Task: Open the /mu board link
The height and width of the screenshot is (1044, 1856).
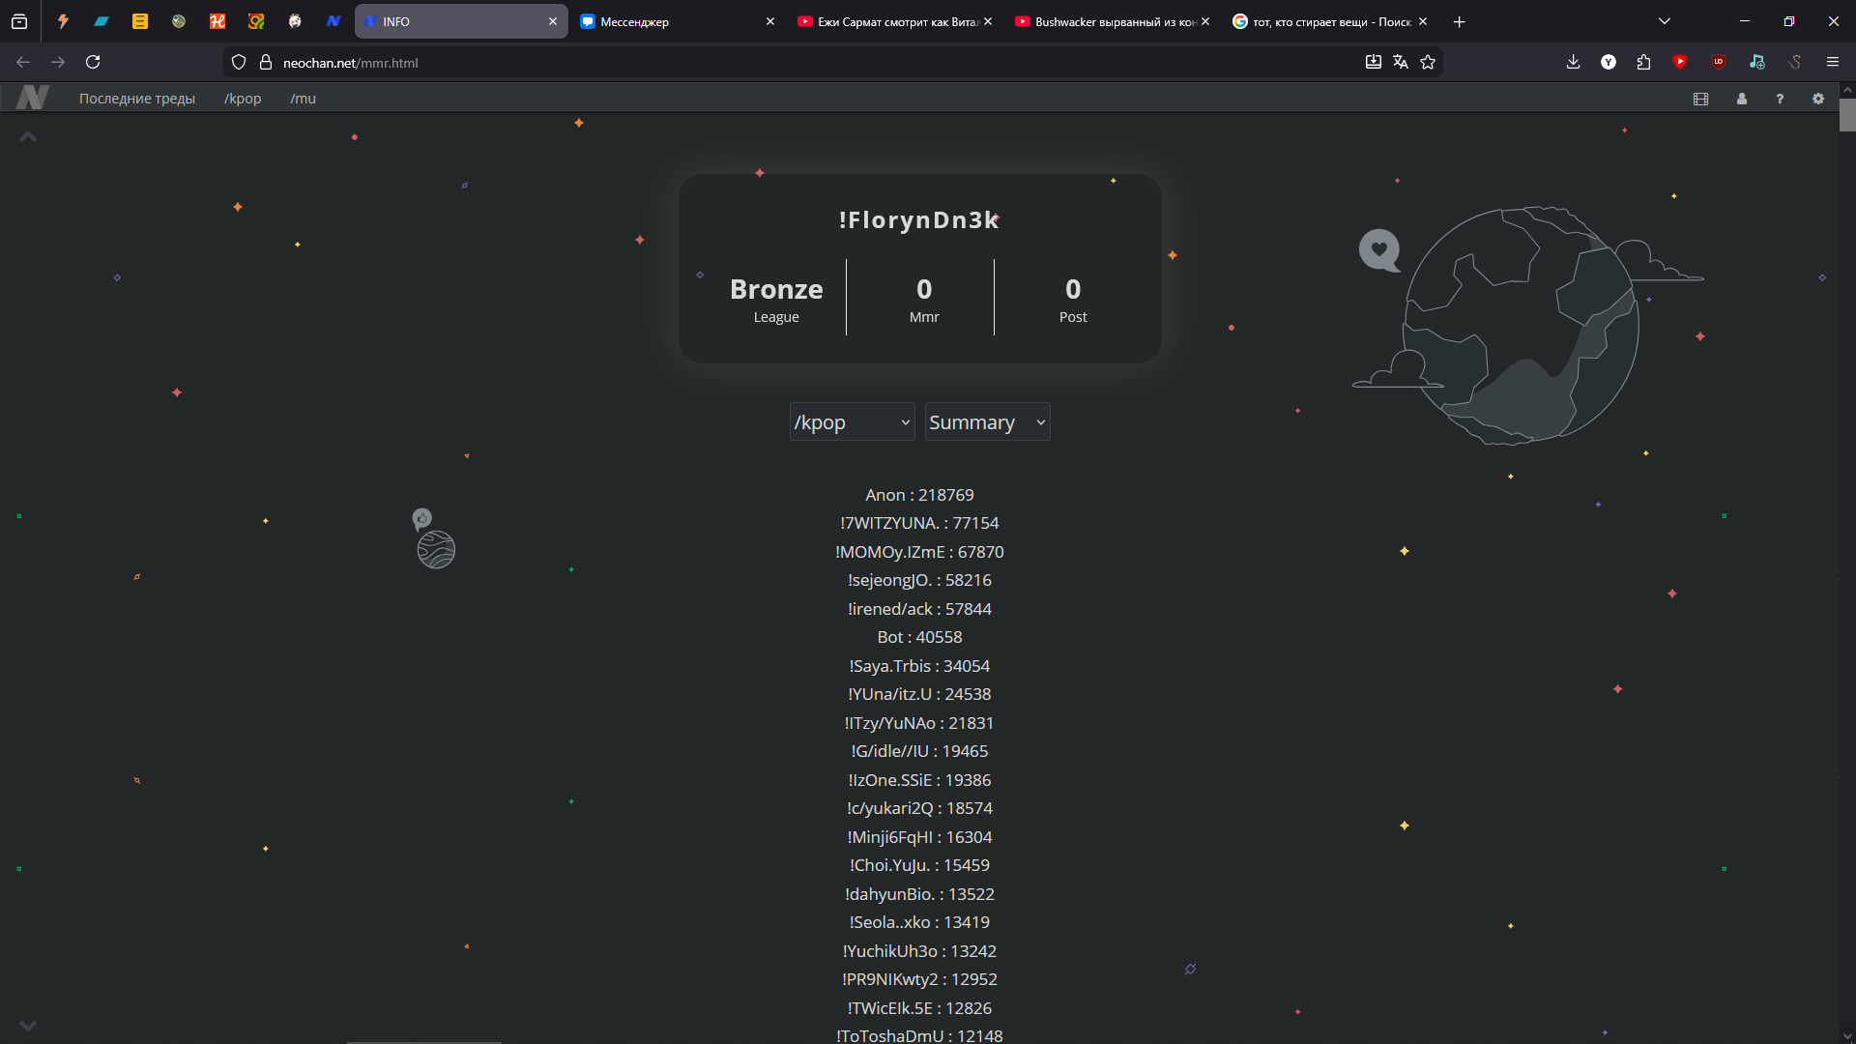Action: pos(303,99)
